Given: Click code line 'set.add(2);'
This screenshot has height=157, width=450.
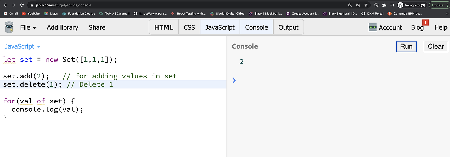Looking at the screenshot, I should (x=26, y=76).
